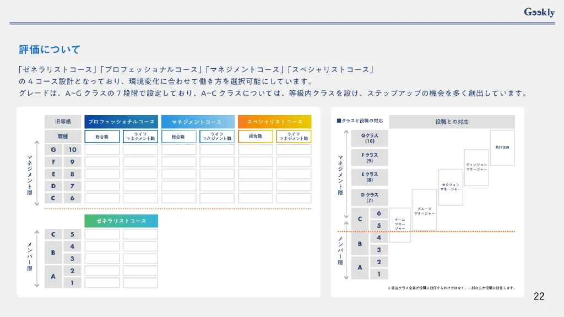
Task: Click level 7 cell in left table
Action: tap(72, 186)
